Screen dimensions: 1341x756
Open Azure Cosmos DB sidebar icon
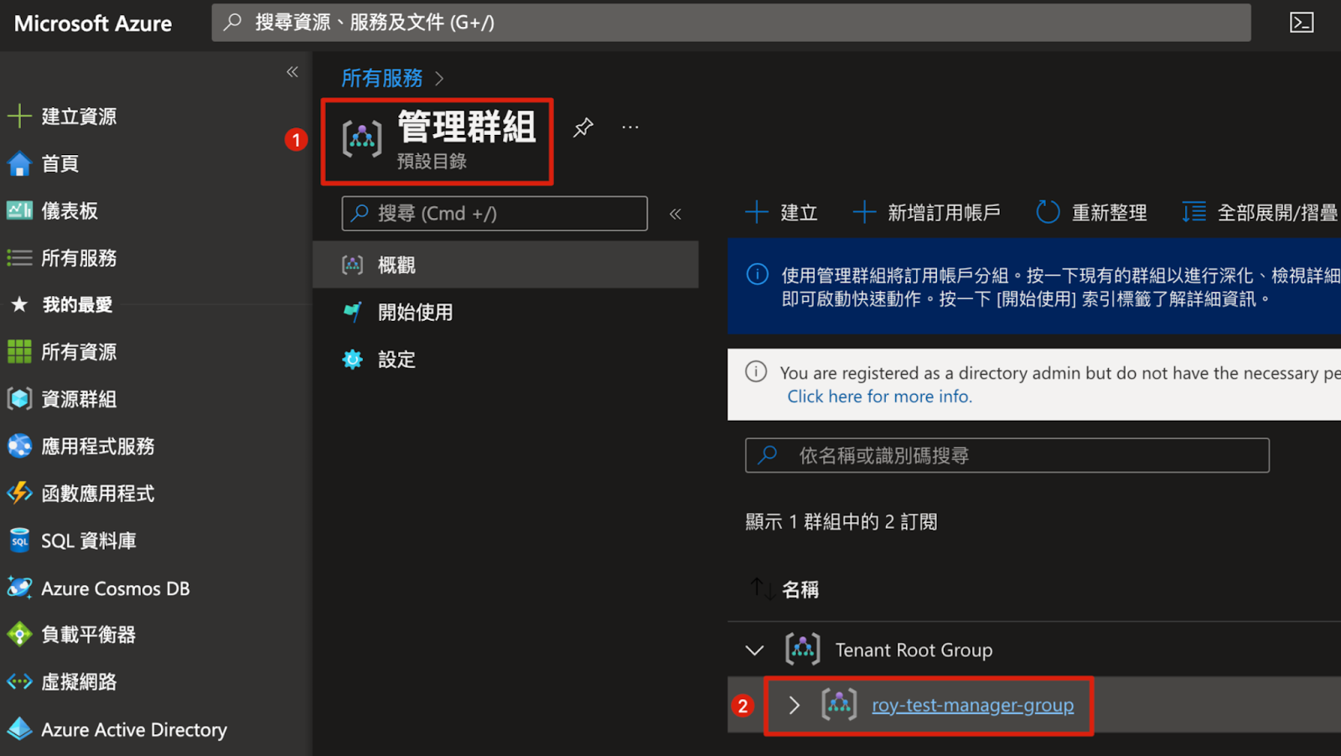point(19,588)
